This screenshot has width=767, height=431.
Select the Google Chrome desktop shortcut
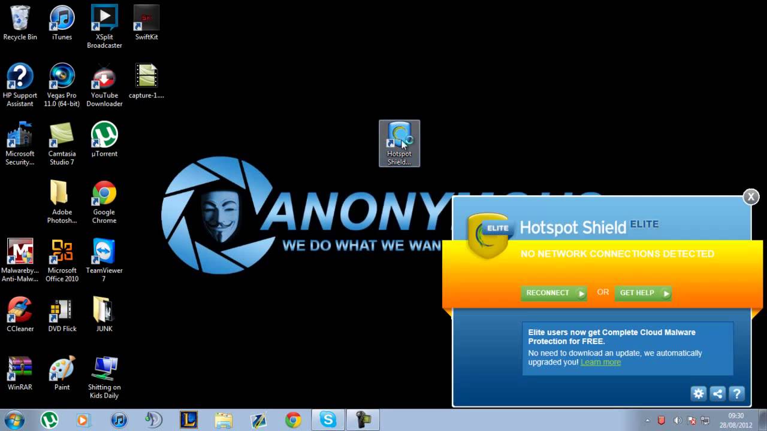click(x=104, y=202)
